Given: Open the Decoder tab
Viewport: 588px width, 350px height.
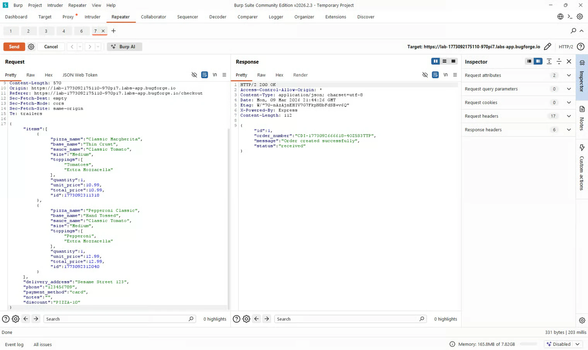Looking at the screenshot, I should (218, 17).
